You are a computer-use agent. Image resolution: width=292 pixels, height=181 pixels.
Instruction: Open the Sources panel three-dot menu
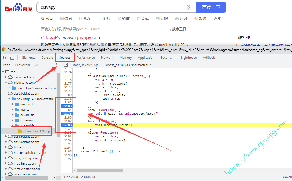(x=57, y=65)
